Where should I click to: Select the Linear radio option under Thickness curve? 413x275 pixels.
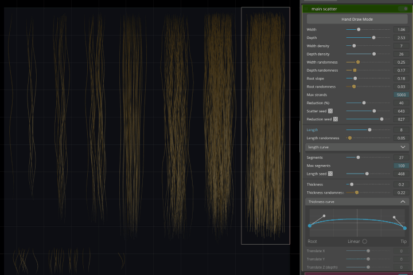(365, 241)
